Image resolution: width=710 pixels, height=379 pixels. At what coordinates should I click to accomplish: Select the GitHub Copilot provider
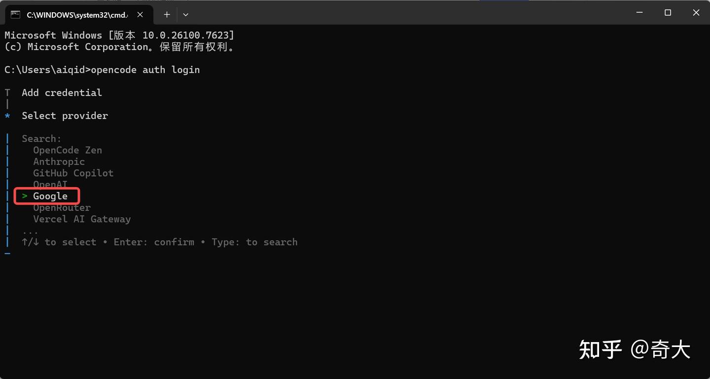(x=73, y=173)
